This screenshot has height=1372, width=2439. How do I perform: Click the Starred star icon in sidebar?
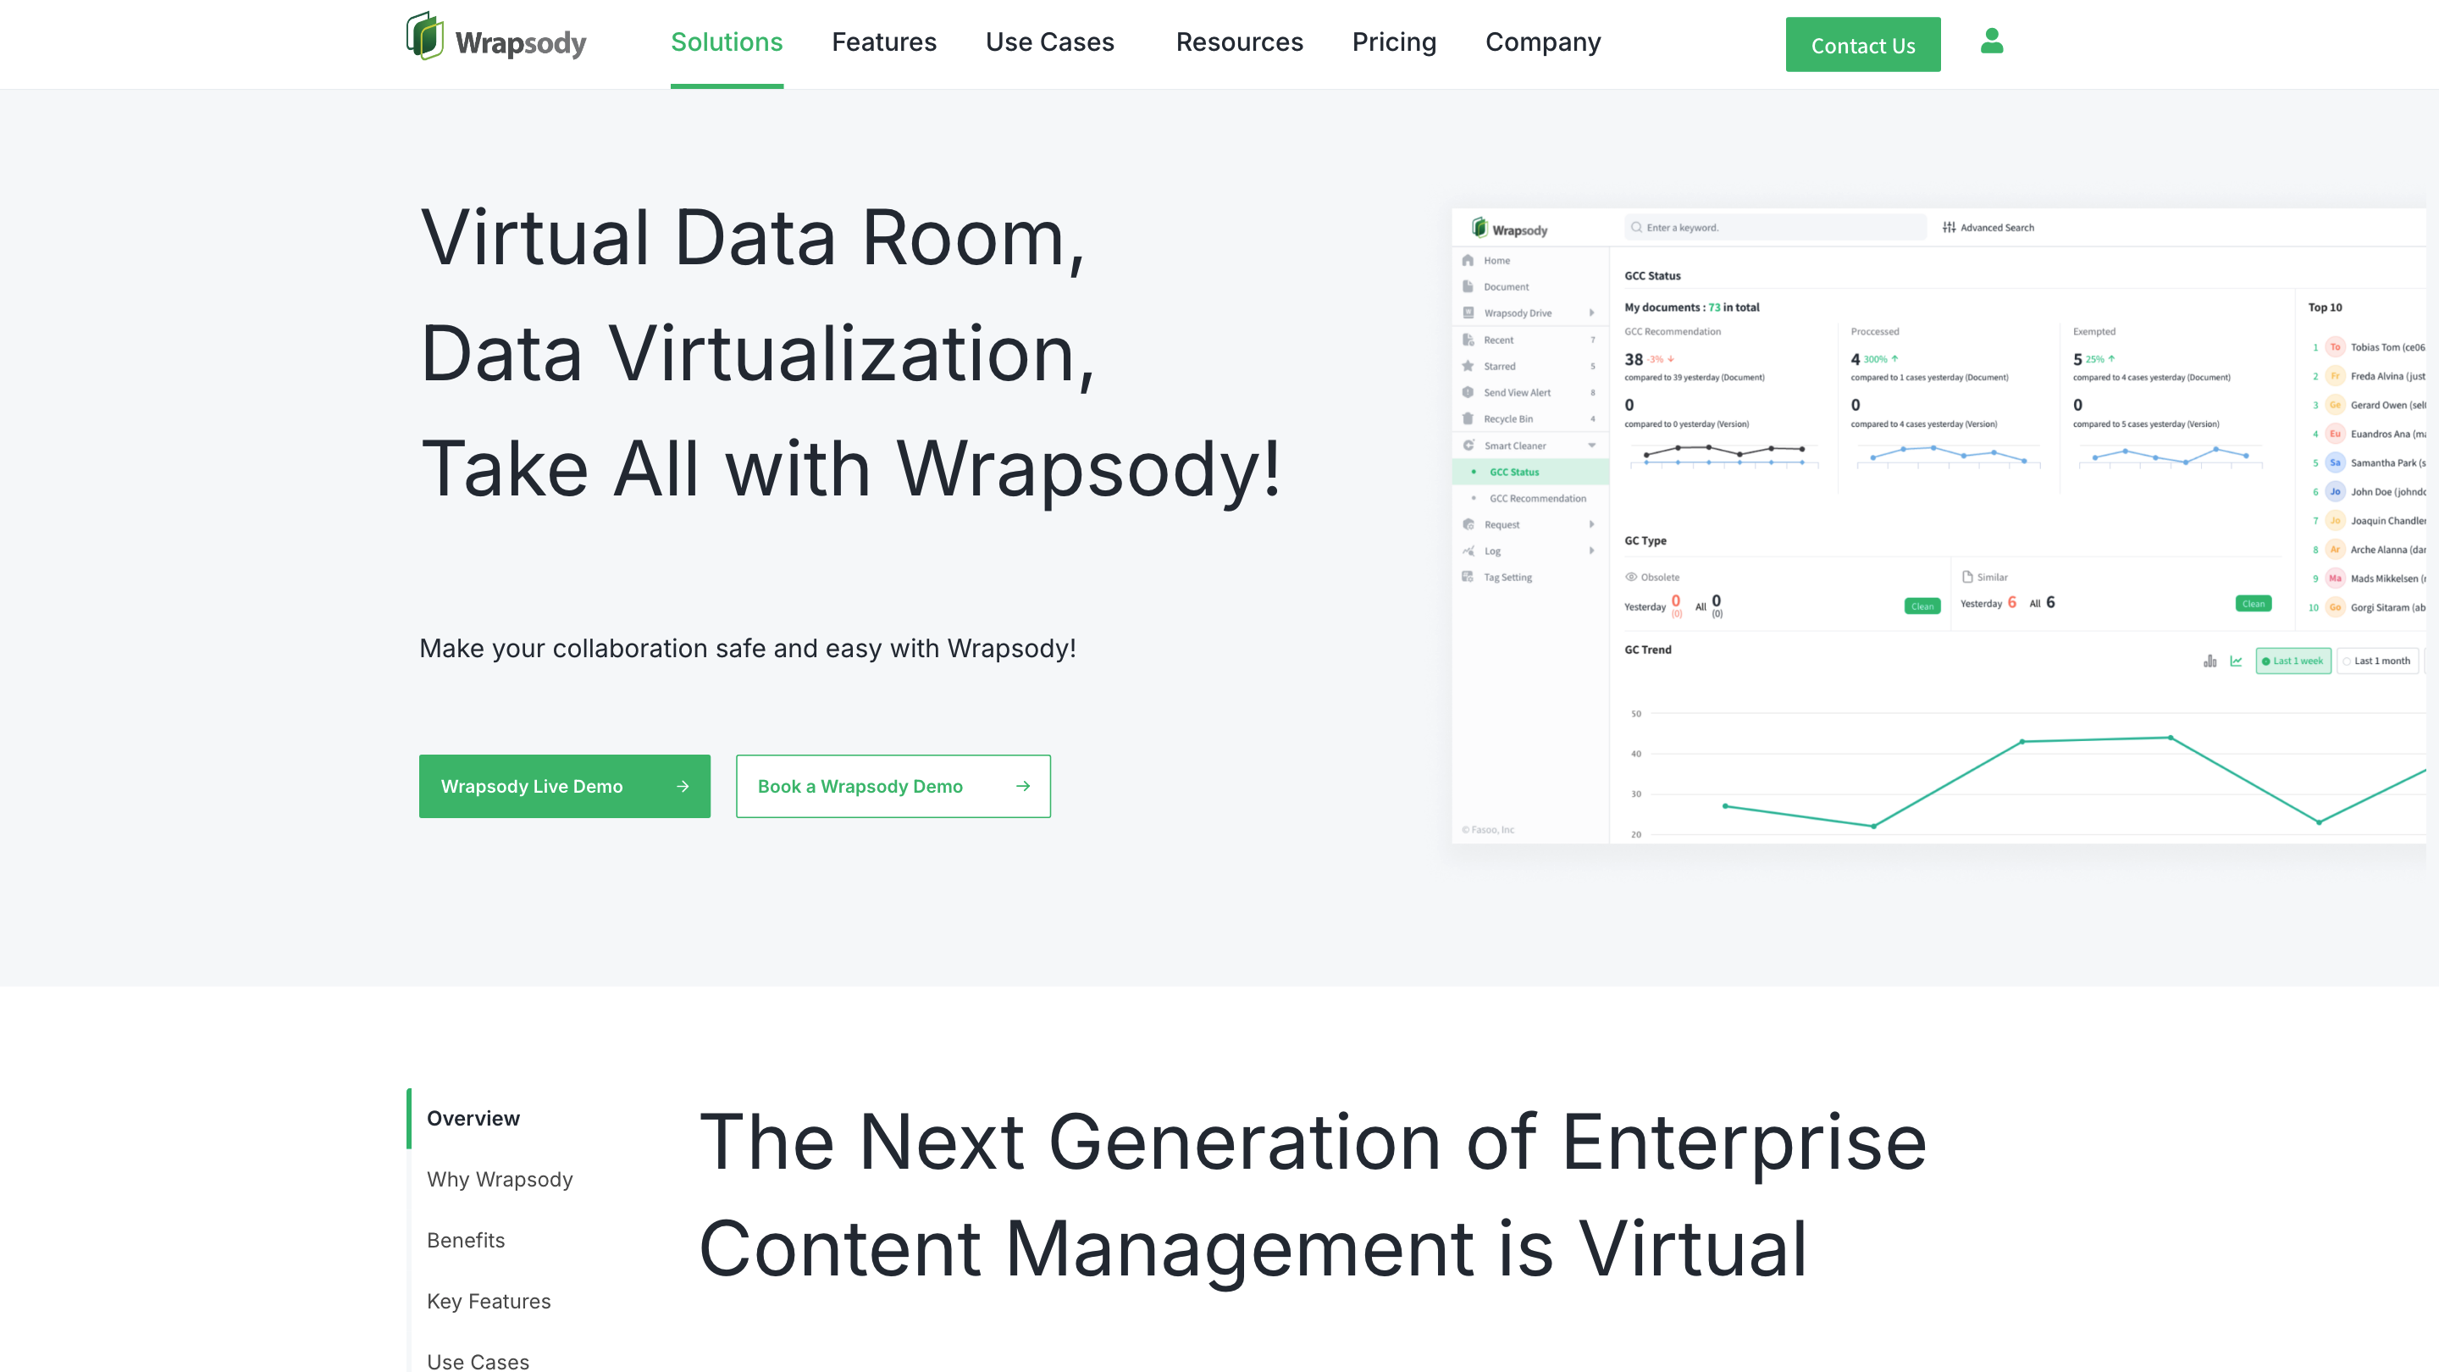coord(1468,367)
